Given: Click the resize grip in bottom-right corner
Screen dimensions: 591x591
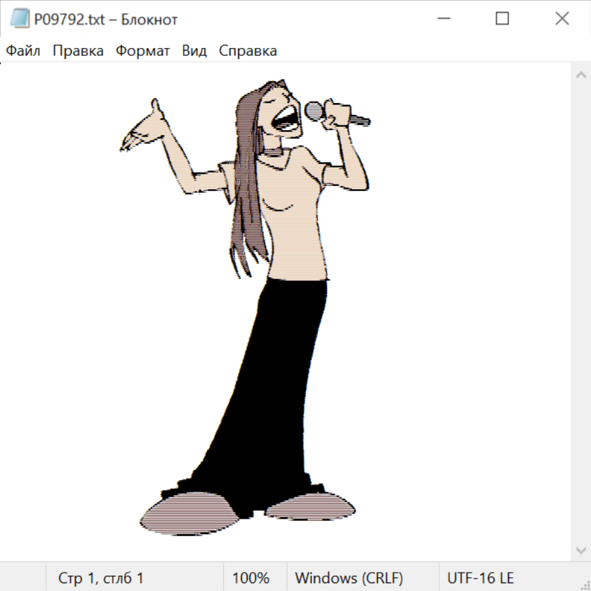Looking at the screenshot, I should 586,586.
